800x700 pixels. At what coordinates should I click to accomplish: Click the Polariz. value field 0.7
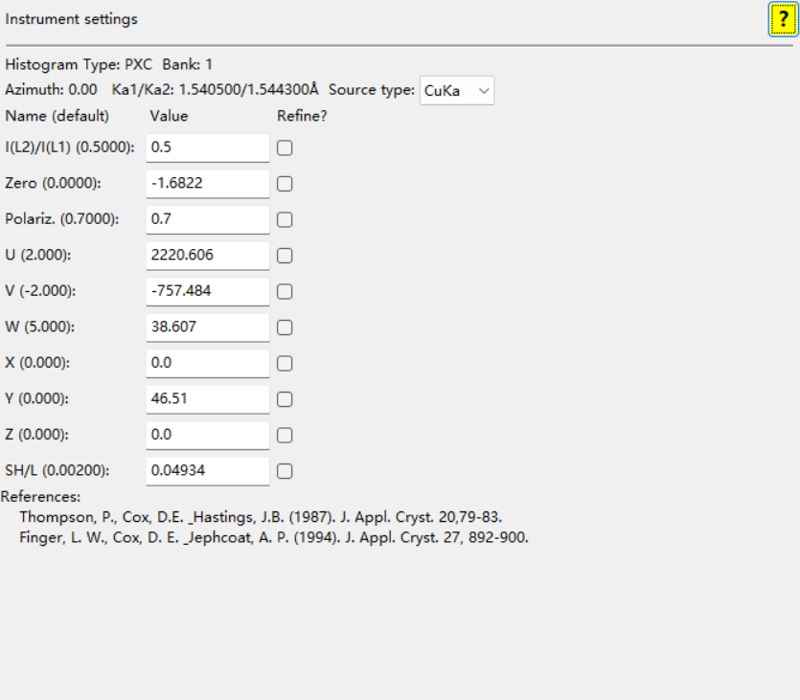(x=208, y=219)
